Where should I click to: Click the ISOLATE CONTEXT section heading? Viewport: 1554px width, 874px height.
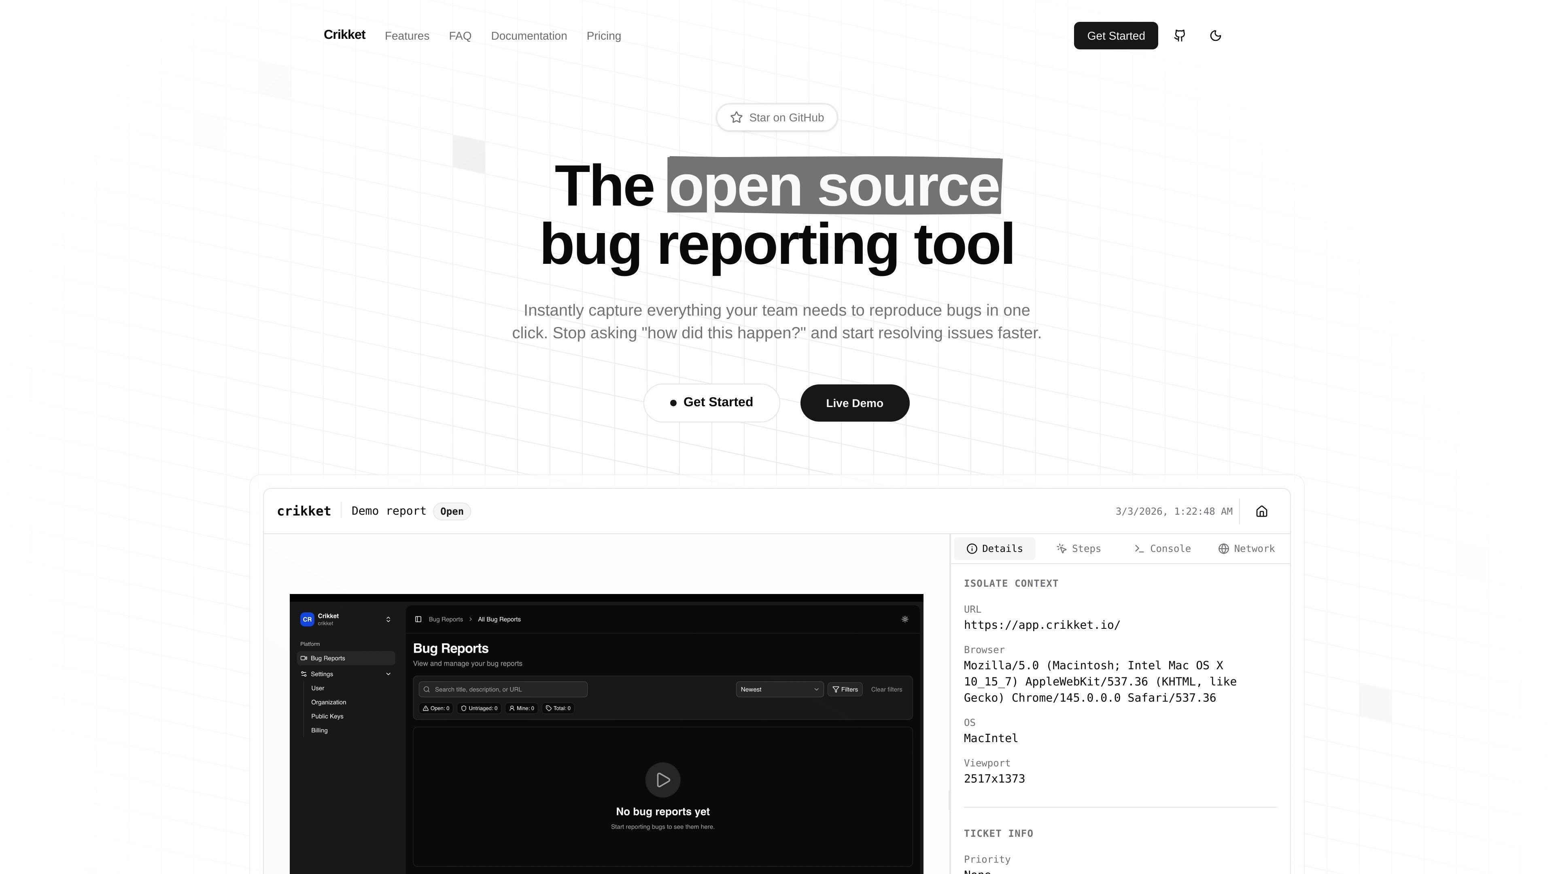click(x=1011, y=583)
